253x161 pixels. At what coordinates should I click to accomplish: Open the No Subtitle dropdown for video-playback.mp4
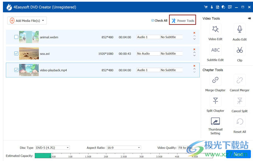click(171, 70)
